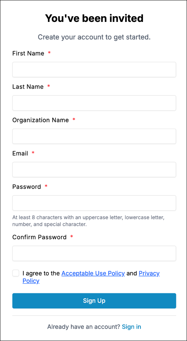Go to Sign in link
Viewport: 187px width, 341px height.
131,327
